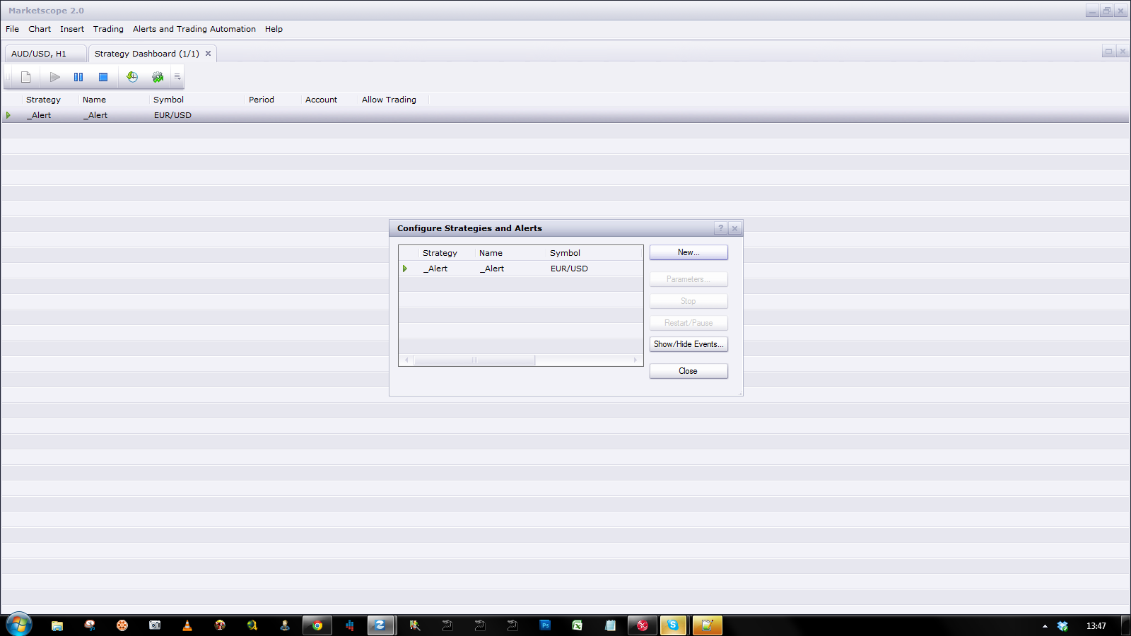The image size is (1131, 636).
Task: Open the strategy optimizer gear icon
Action: (x=158, y=77)
